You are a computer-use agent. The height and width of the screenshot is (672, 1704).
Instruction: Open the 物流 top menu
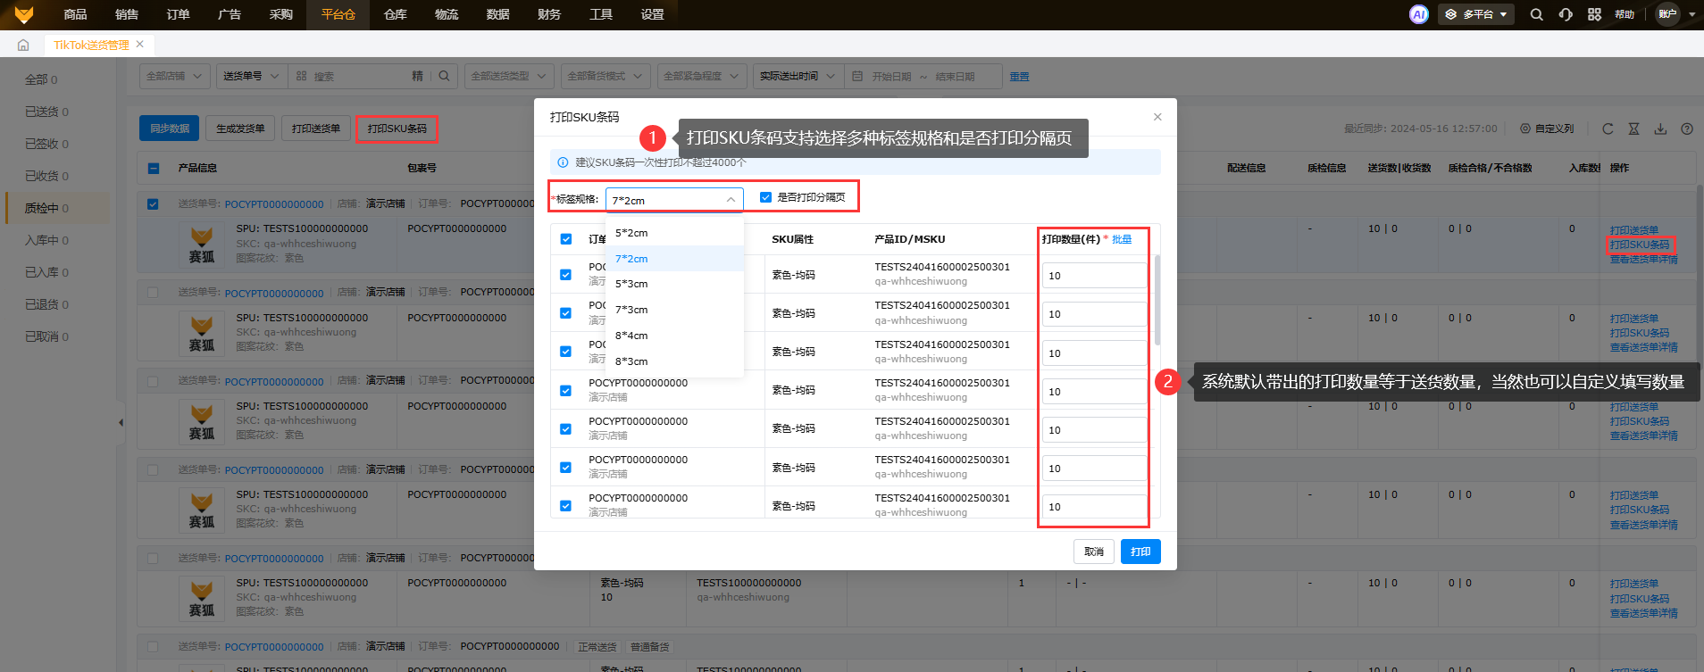click(447, 14)
